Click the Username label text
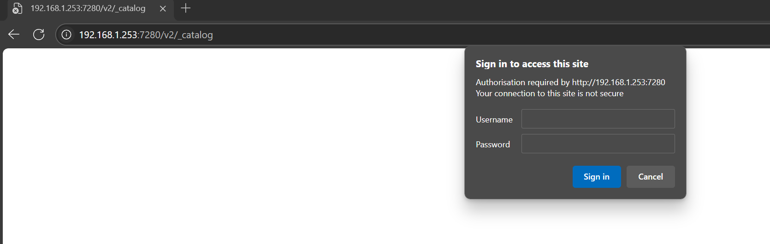Screen dimensions: 770x244 494,120
